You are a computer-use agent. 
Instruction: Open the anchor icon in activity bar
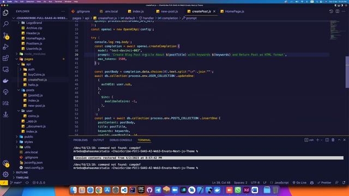coord(5,114)
